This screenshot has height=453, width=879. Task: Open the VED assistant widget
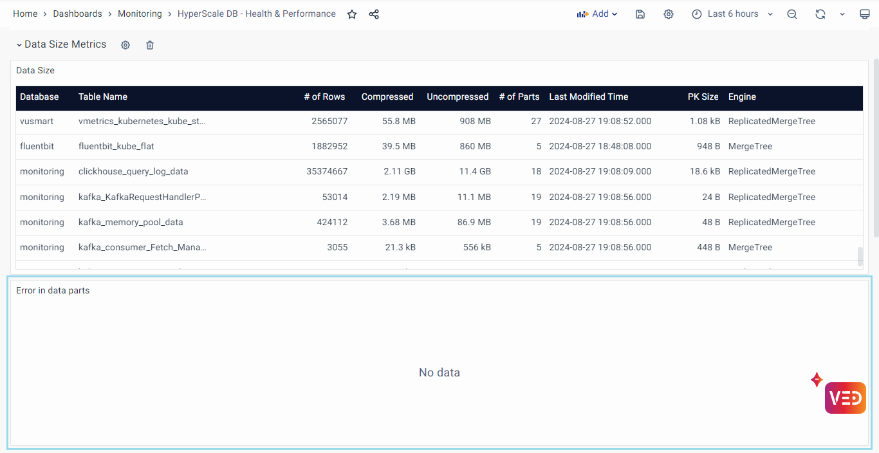845,398
